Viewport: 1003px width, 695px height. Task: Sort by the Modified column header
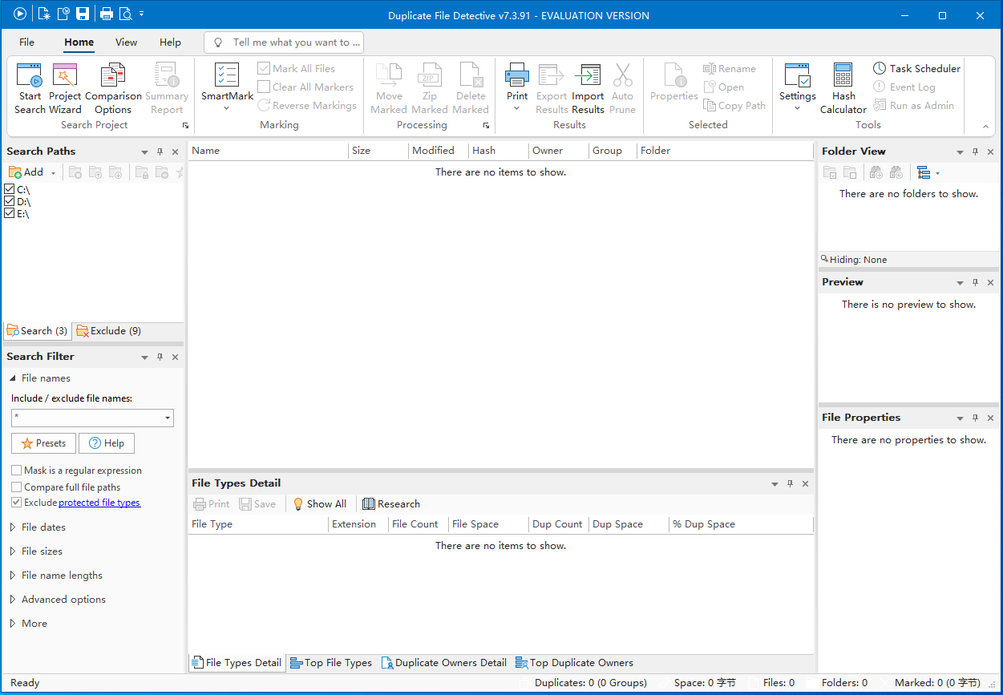439,151
